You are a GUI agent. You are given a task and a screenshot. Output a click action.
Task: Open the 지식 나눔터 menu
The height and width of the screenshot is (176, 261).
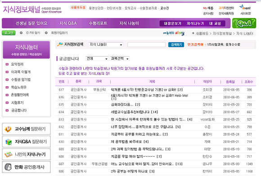[x=129, y=23]
